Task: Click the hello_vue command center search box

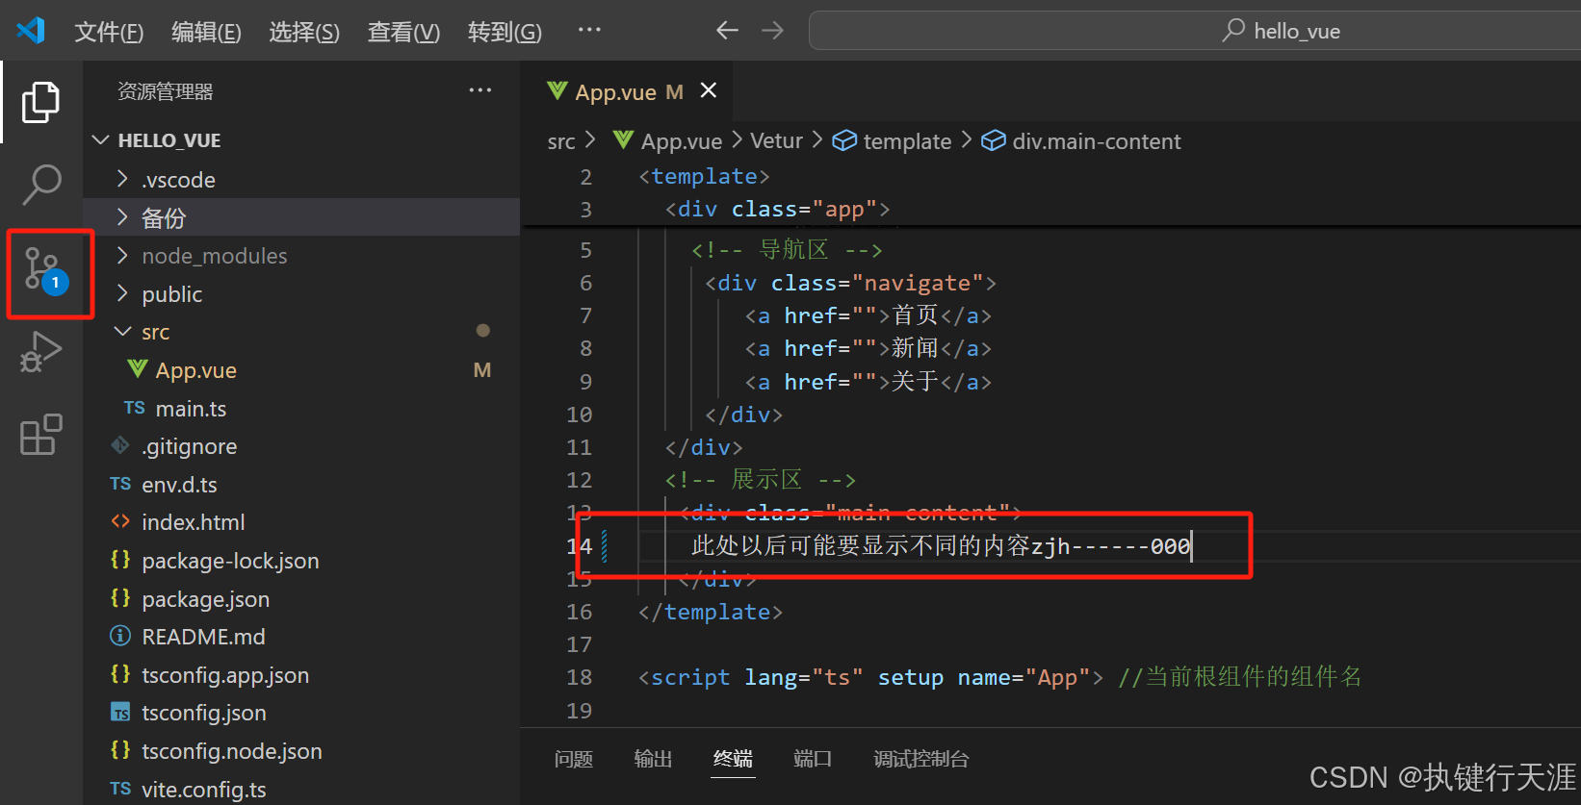Action: coord(1194,31)
